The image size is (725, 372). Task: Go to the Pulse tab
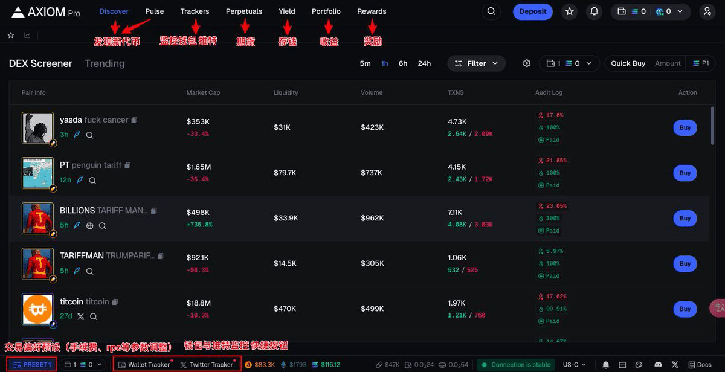coord(155,11)
